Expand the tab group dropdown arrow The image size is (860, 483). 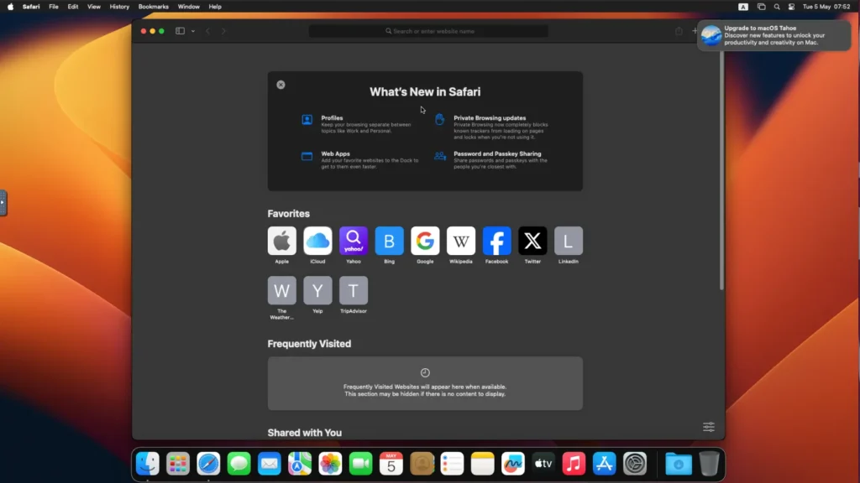[193, 31]
